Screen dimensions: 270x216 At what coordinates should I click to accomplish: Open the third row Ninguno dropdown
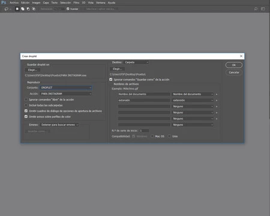click(x=193, y=107)
